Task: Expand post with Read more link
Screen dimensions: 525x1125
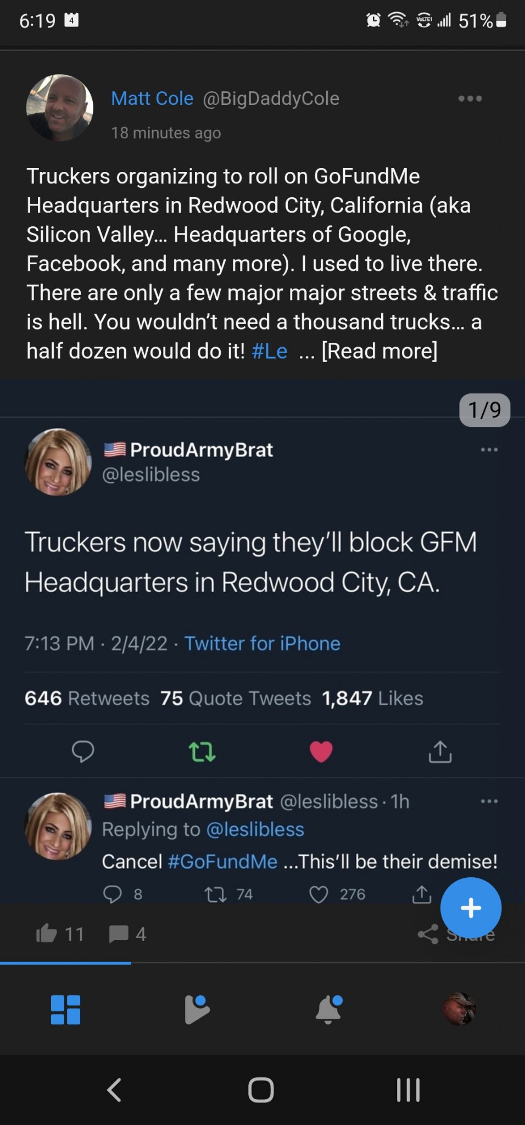Action: (x=379, y=351)
